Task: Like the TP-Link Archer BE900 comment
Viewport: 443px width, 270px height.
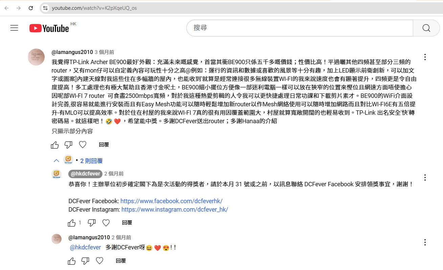Action: click(55, 145)
